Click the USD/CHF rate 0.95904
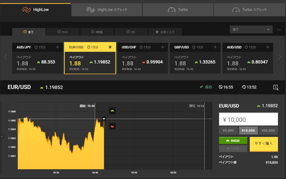286x179 pixels. [154, 62]
